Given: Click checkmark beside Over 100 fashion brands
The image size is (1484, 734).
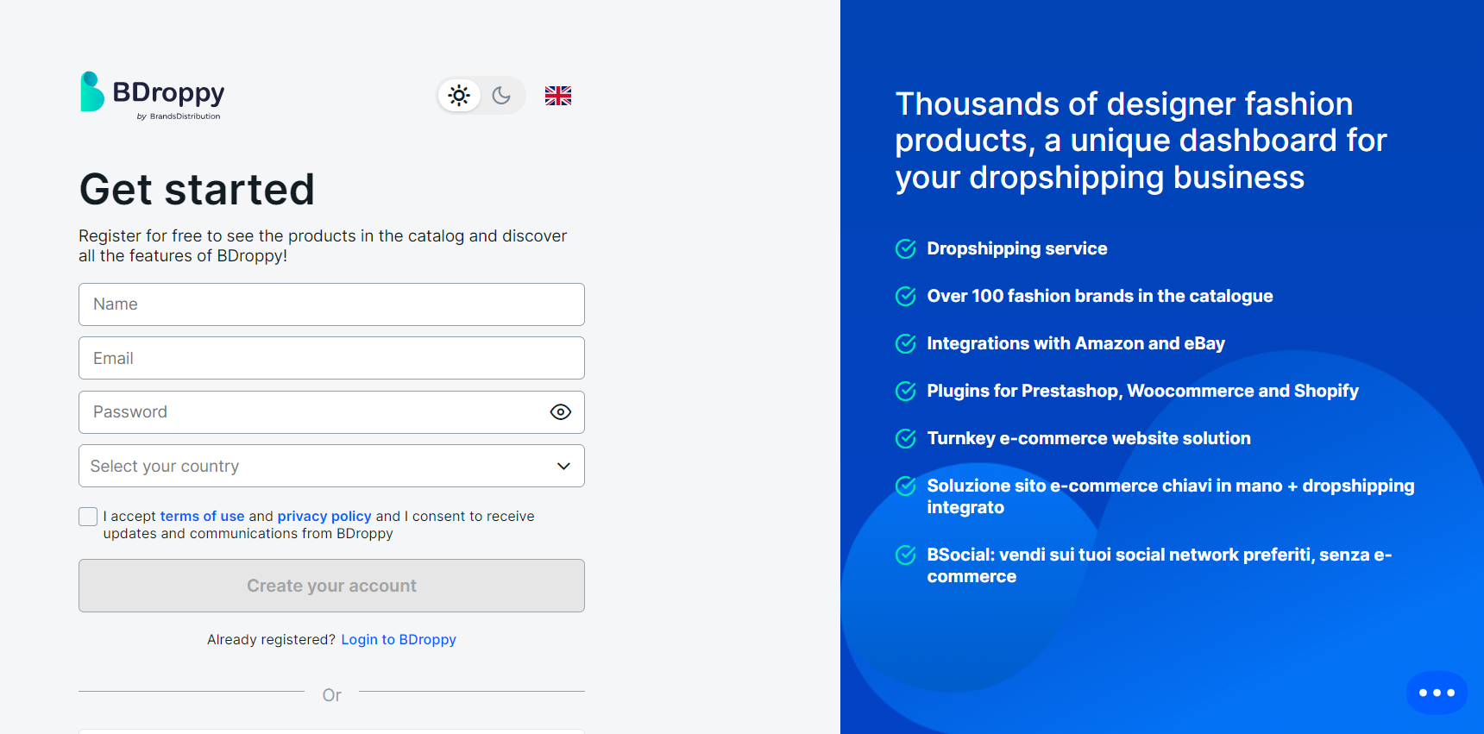Looking at the screenshot, I should point(906,297).
